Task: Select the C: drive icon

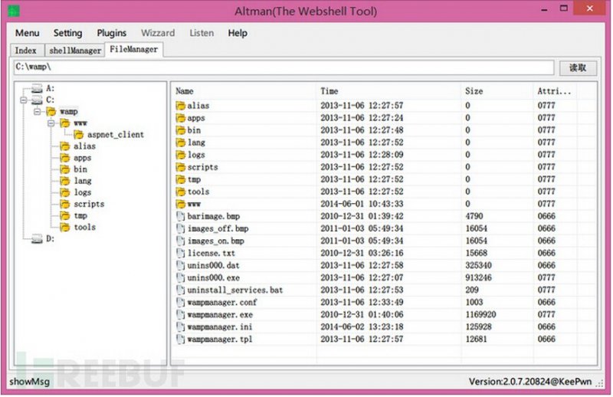Action: click(37, 100)
